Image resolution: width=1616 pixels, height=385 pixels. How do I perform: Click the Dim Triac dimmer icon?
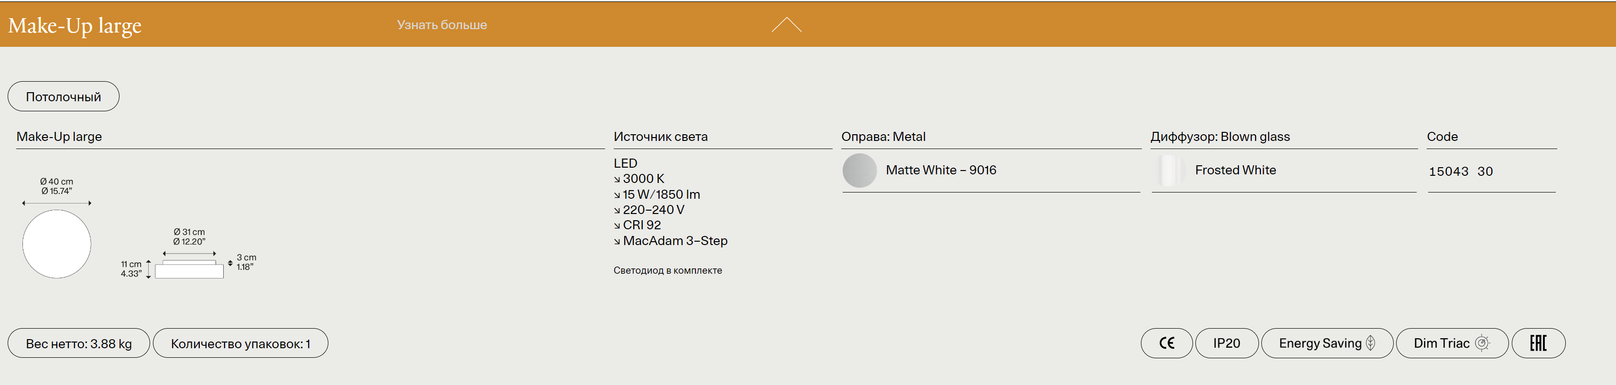[x=1482, y=343]
